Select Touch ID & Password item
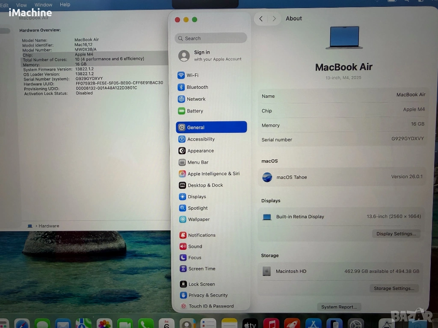This screenshot has height=328, width=438. click(x=211, y=306)
